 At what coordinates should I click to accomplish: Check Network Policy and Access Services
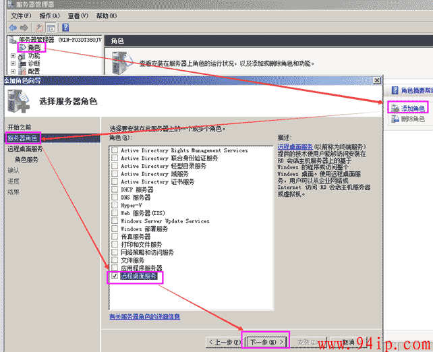pos(115,252)
